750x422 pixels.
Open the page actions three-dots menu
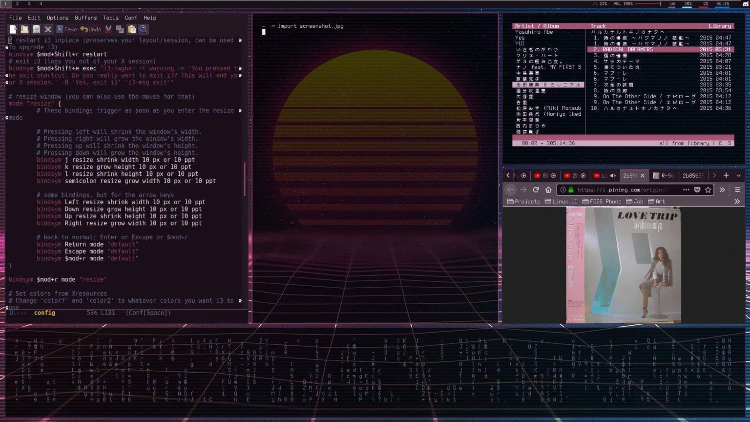(686, 190)
